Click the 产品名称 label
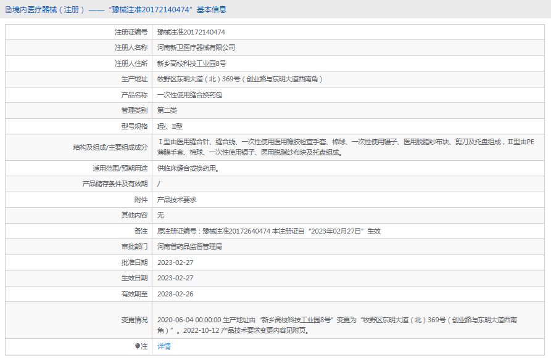 pyautogui.click(x=135, y=95)
